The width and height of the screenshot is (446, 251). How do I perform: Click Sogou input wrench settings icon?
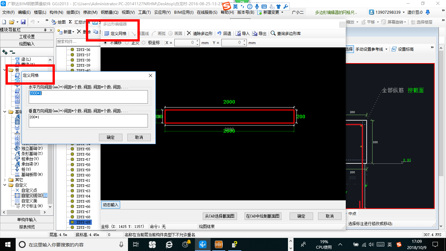[x=285, y=6]
